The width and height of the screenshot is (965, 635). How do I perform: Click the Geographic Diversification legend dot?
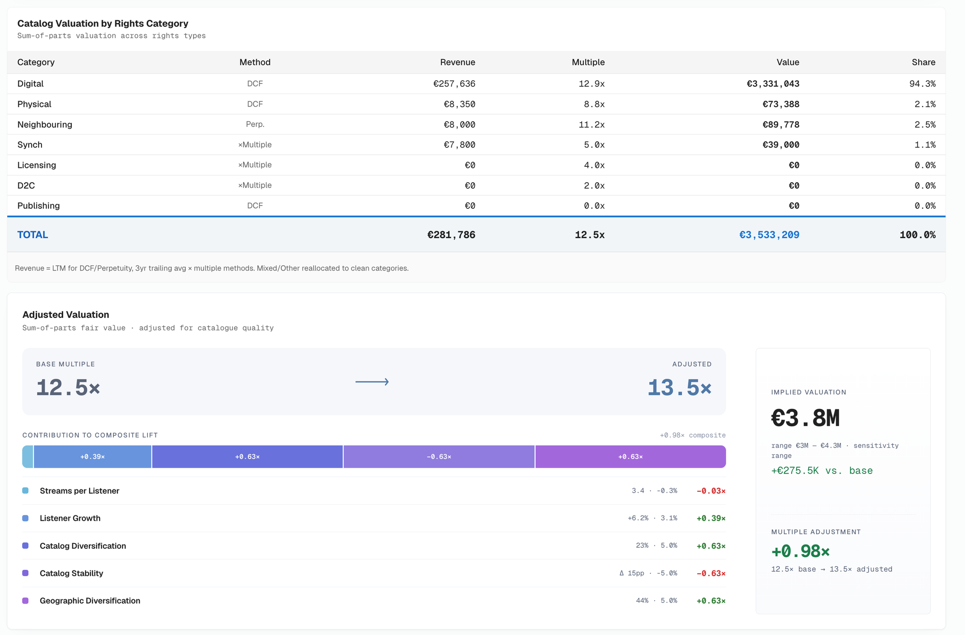pyautogui.click(x=26, y=600)
